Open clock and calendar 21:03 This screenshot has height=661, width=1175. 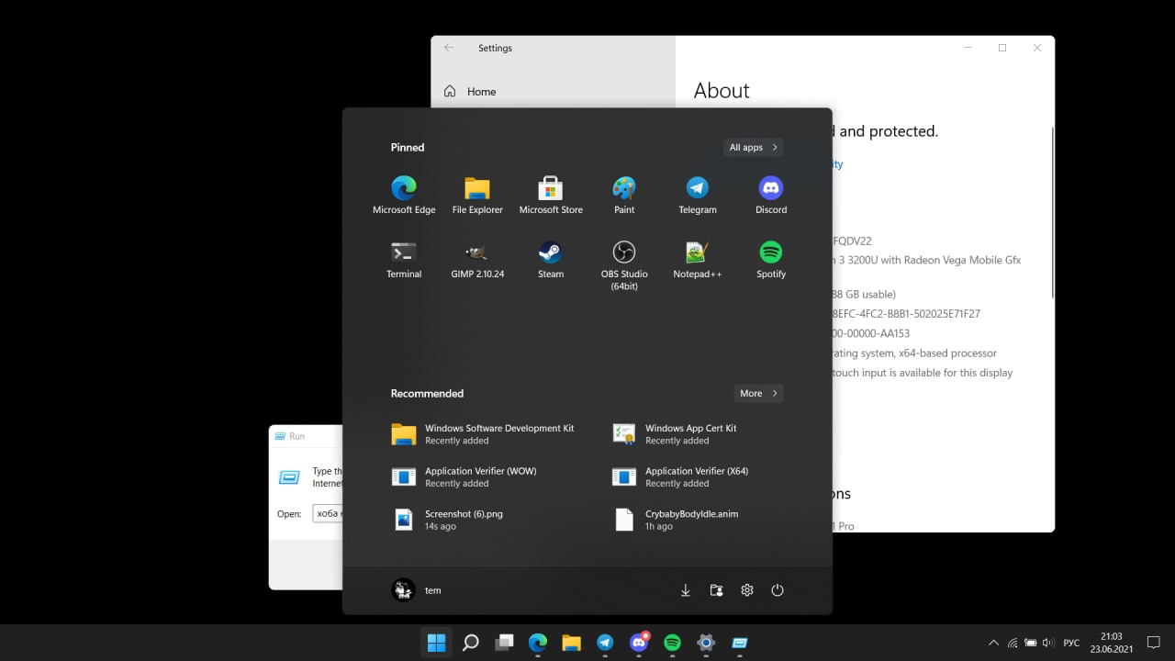[x=1111, y=643]
